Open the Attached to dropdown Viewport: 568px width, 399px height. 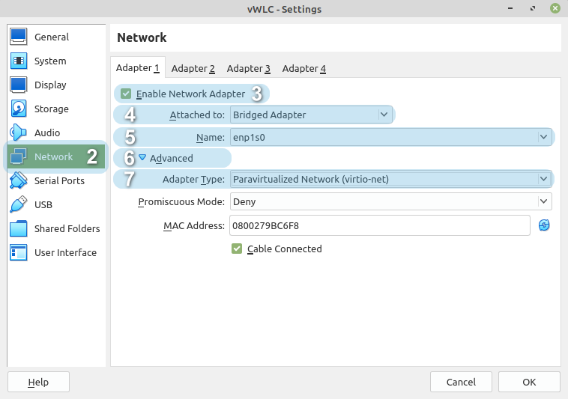[x=310, y=115]
